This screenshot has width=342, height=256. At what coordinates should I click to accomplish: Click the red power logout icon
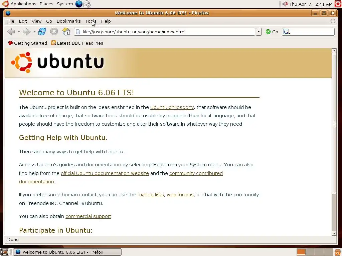pyautogui.click(x=338, y=4)
